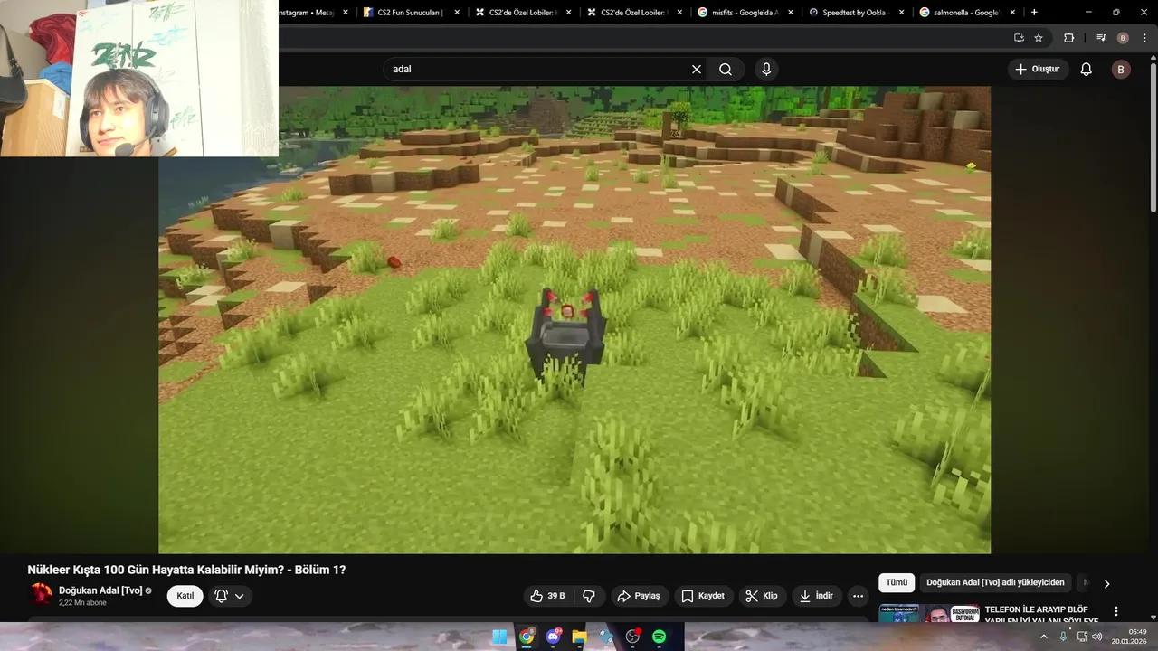Open Chrome from taskbar
The width and height of the screenshot is (1158, 651).
click(527, 637)
